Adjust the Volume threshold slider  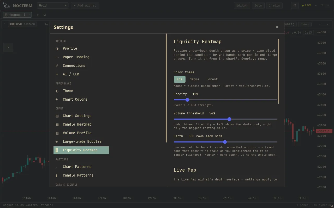[225, 119]
